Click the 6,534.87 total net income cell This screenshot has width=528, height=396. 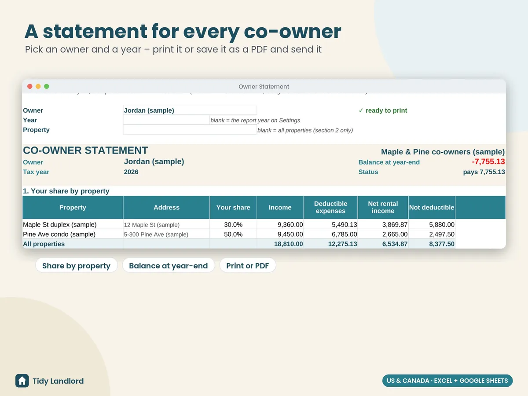[x=383, y=244]
